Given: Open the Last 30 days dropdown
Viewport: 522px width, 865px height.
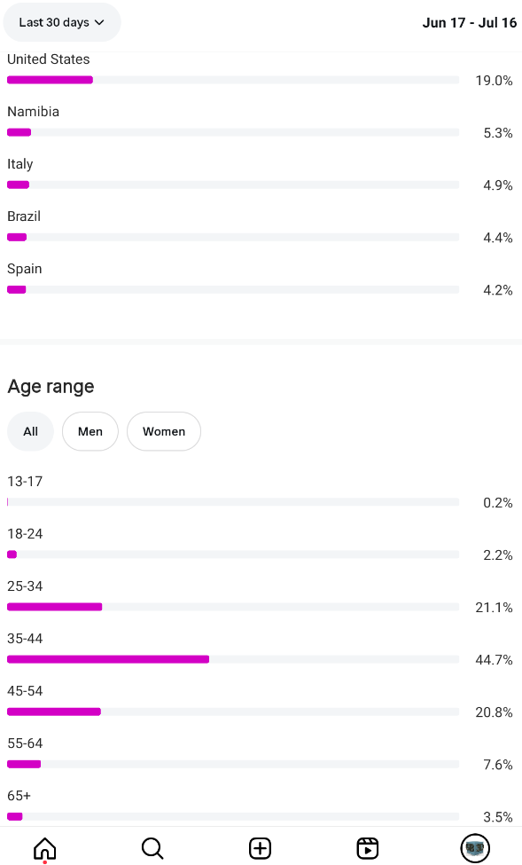Looking at the screenshot, I should pyautogui.click(x=62, y=22).
